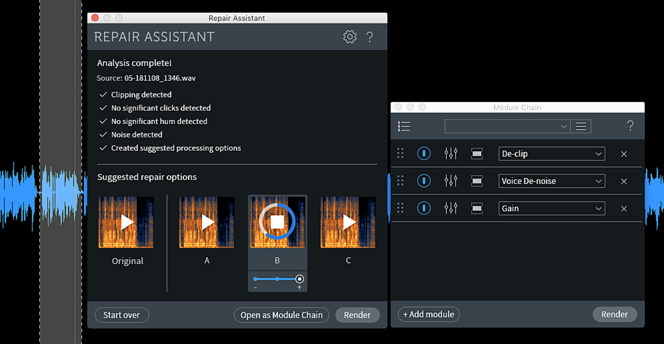
Task: Close the Repair Assistant window
Action: tap(95, 18)
